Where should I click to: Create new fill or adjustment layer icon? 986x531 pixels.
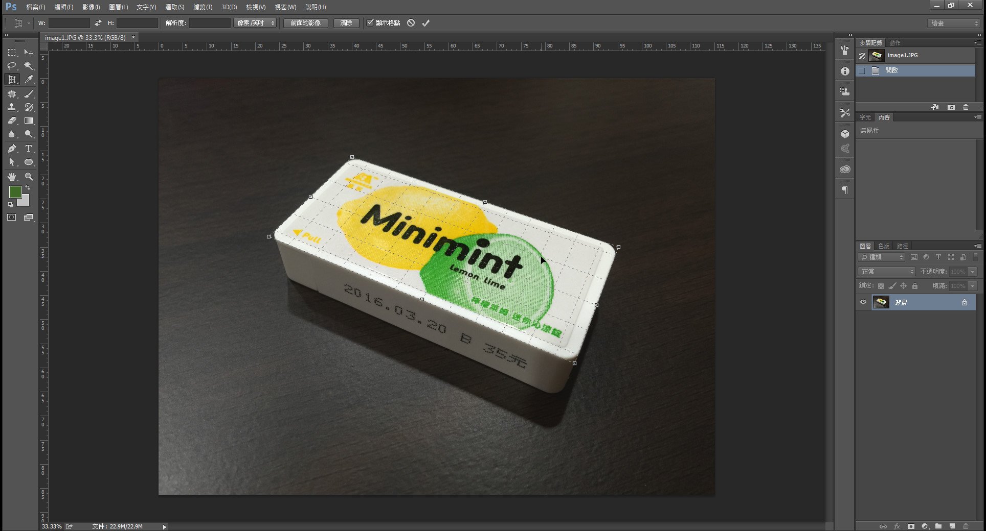point(925,526)
